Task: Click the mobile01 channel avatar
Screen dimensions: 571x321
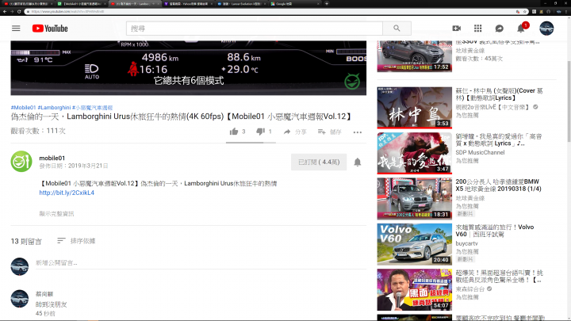Action: coord(21,161)
